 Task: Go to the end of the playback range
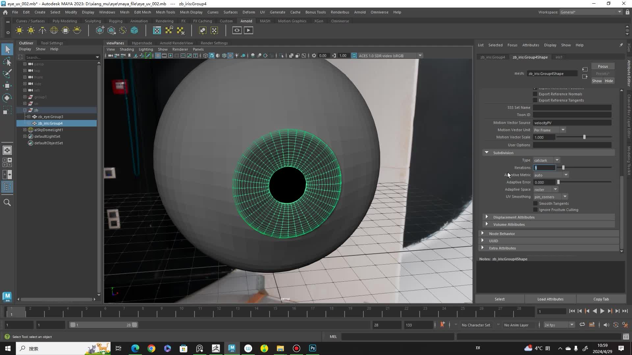pyautogui.click(x=625, y=311)
